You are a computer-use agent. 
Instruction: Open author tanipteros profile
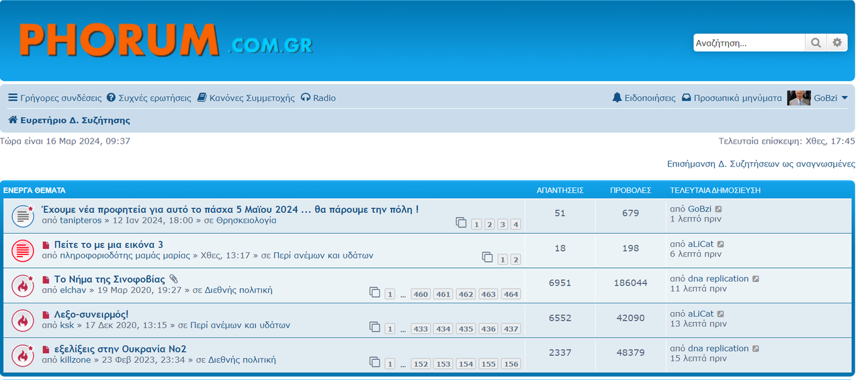(x=81, y=221)
